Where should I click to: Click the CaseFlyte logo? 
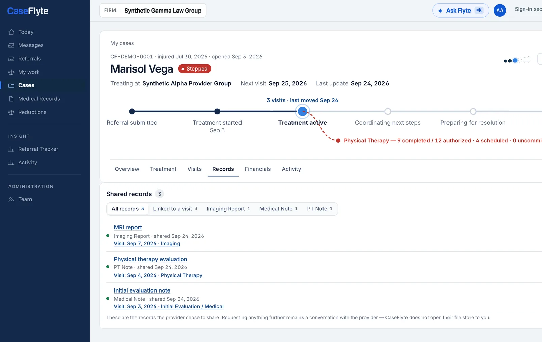click(x=28, y=11)
